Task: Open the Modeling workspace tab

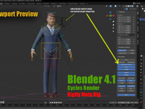Action: click(7, 4)
